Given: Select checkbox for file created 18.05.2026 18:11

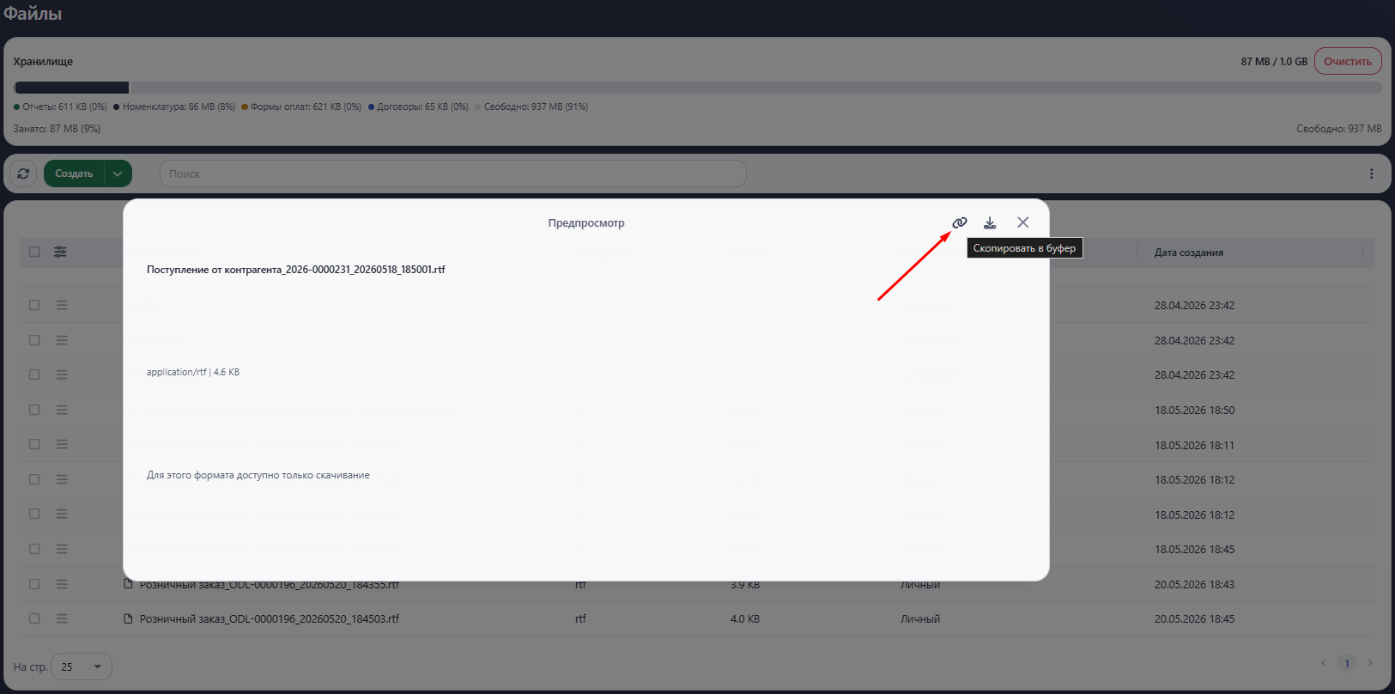Looking at the screenshot, I should (x=34, y=444).
